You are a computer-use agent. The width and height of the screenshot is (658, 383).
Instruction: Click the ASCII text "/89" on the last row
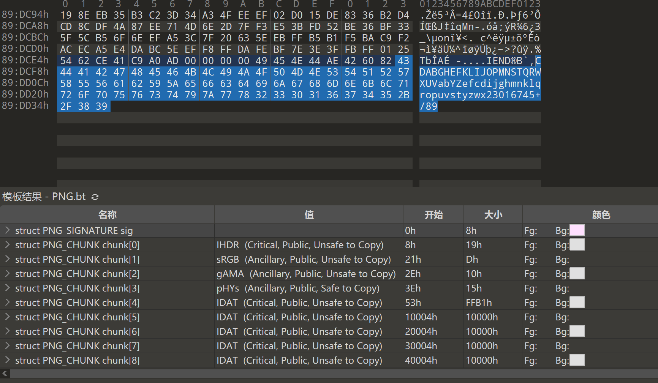coord(429,106)
